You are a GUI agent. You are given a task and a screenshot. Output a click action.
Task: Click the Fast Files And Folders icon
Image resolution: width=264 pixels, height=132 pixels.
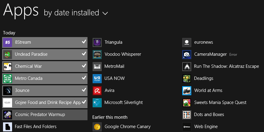(x=8, y=127)
